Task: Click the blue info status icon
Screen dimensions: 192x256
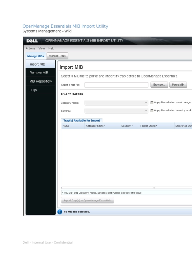Action: [x=60, y=212]
